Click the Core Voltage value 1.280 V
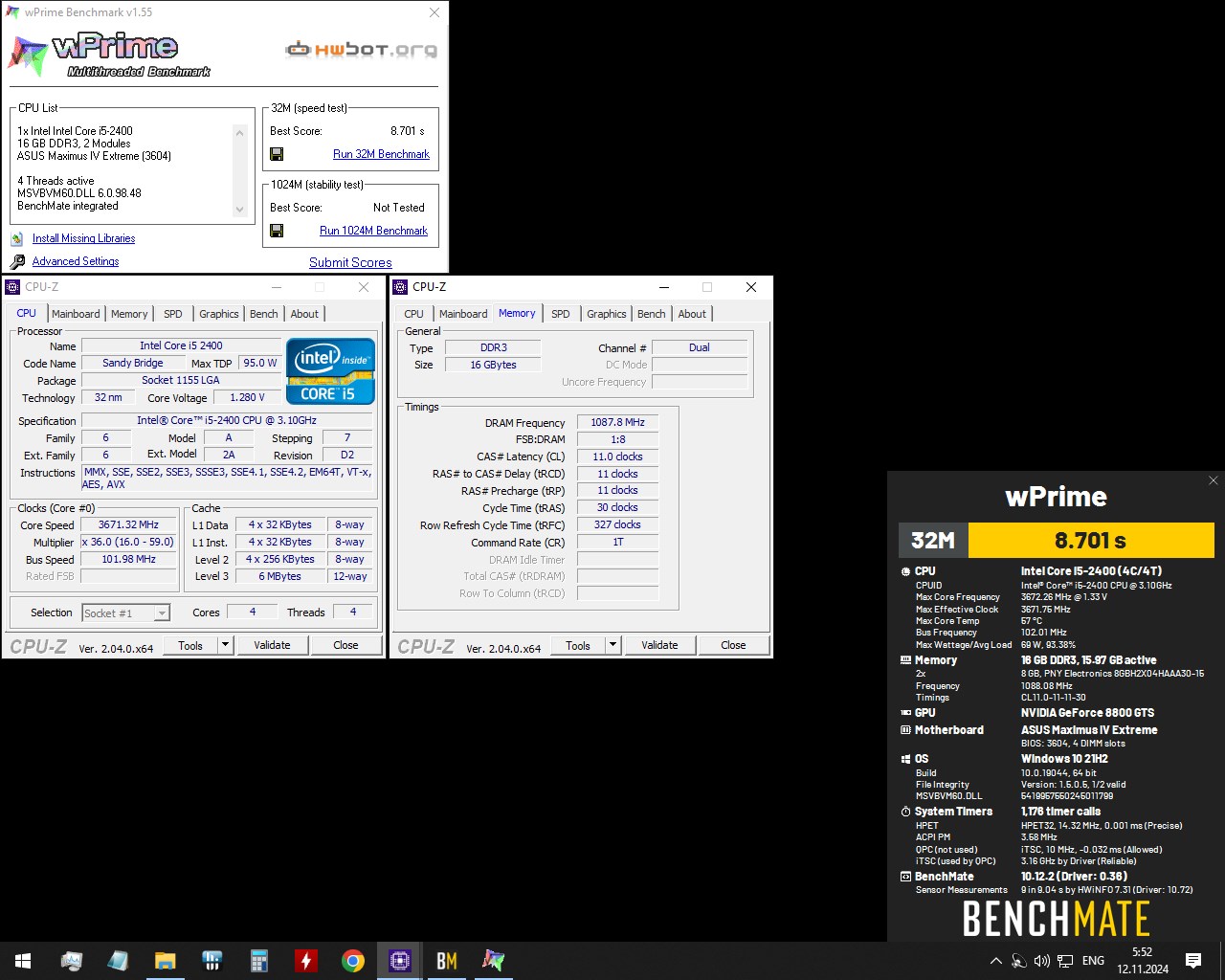The image size is (1225, 980). [247, 397]
